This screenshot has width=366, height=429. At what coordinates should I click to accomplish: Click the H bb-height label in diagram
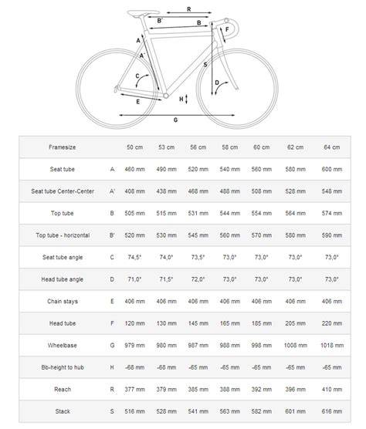181,99
